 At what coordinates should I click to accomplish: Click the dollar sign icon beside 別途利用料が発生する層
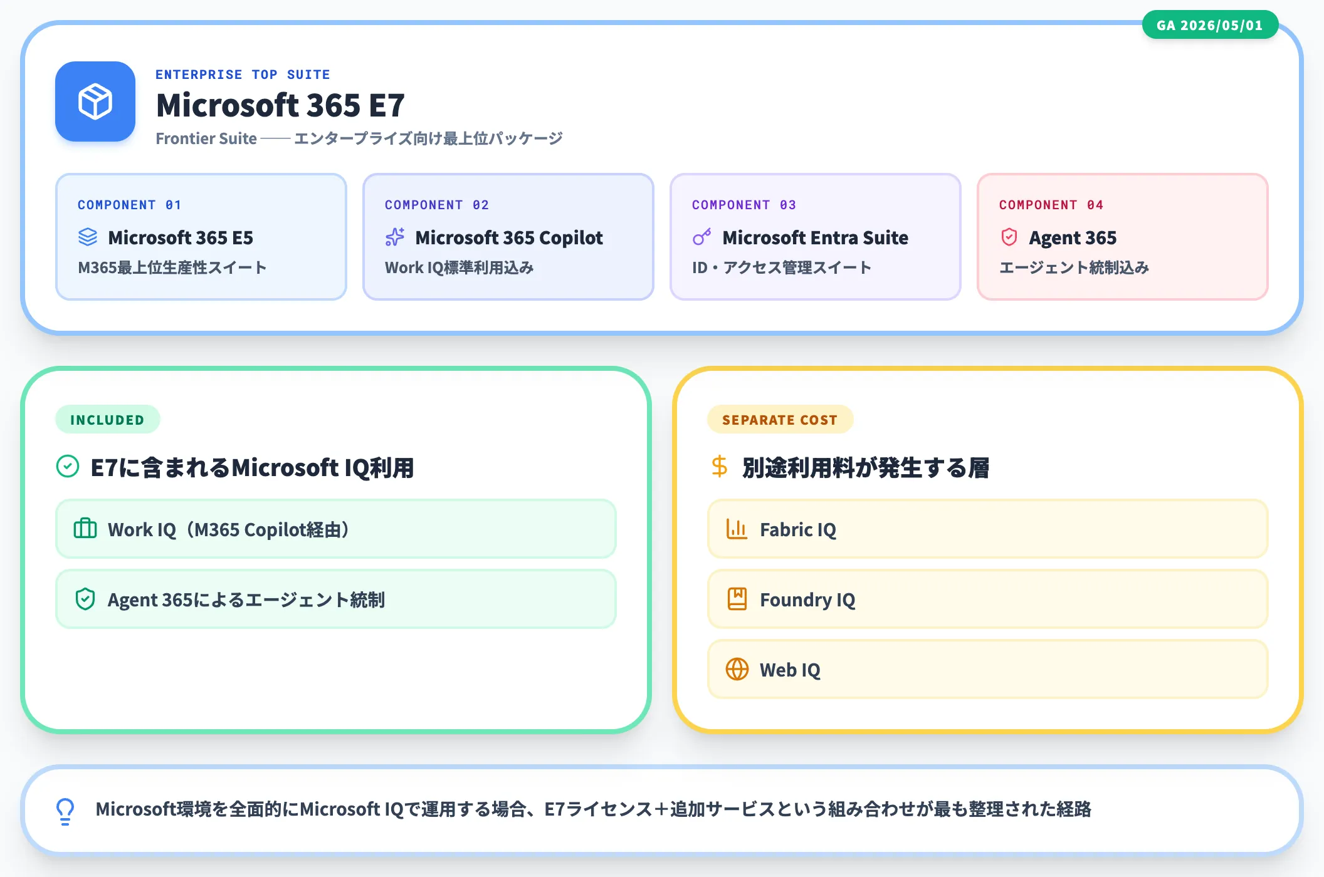point(720,467)
